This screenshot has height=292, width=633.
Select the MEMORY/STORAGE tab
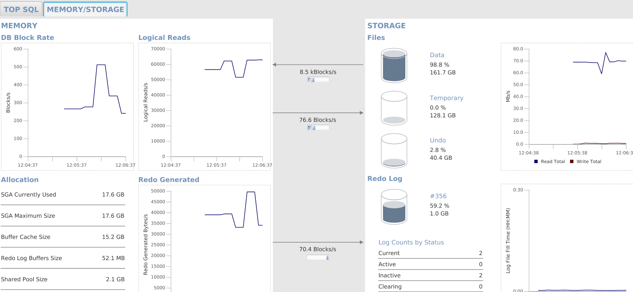85,9
